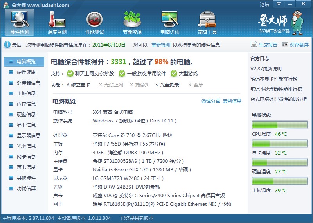The height and width of the screenshot is (223, 313).
Task: Click the 微博分享 link
Action: click(211, 101)
